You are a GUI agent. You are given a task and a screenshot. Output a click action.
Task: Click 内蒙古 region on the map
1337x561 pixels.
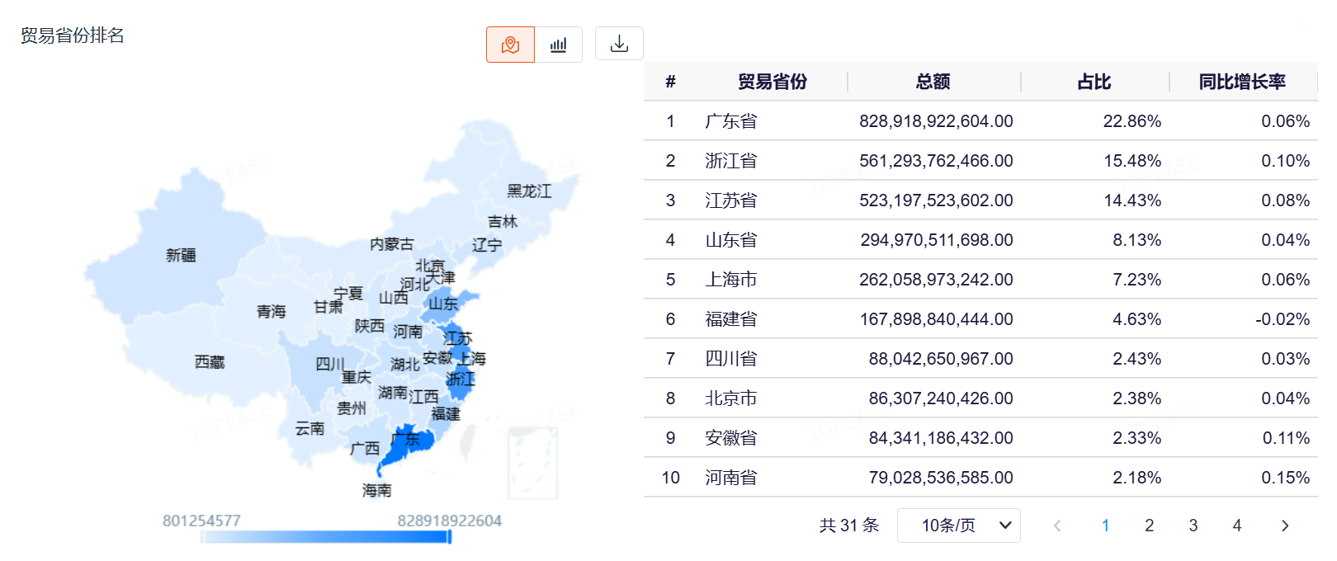pyautogui.click(x=391, y=243)
